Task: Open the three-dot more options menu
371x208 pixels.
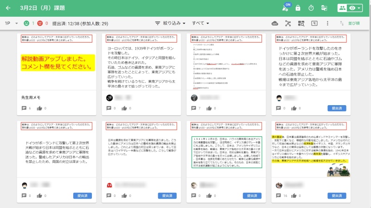Action: click(327, 23)
